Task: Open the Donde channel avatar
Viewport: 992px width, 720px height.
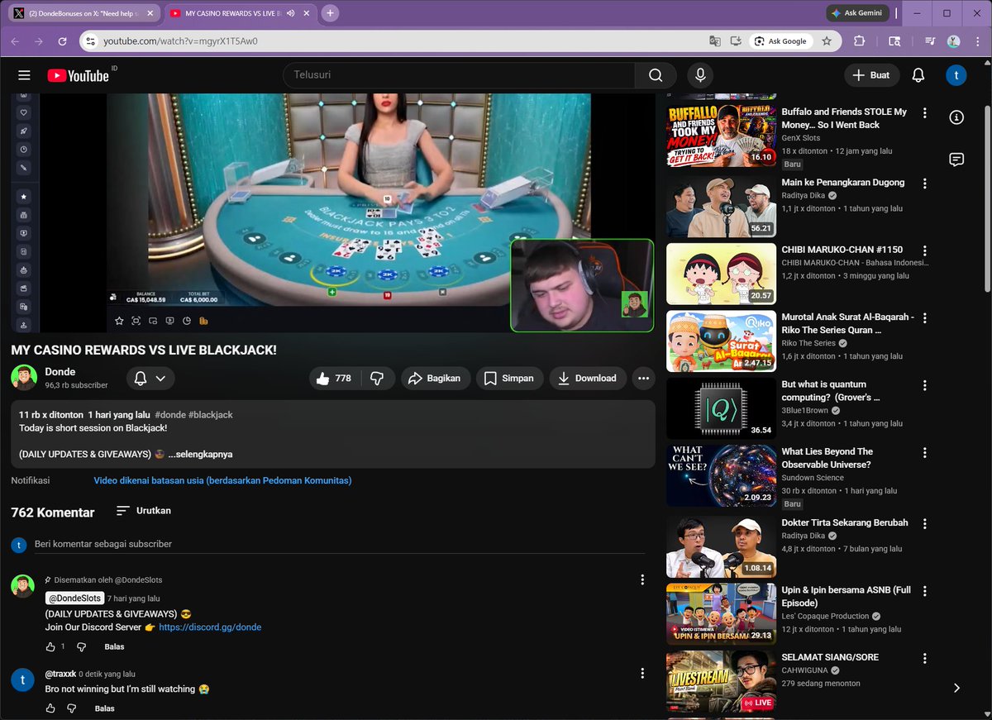Action: coord(24,378)
